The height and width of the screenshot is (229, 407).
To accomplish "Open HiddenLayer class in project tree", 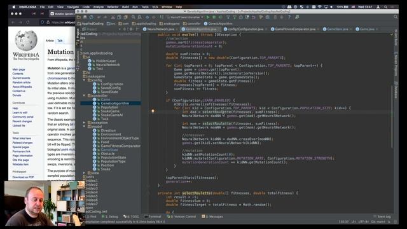I will (x=106, y=61).
